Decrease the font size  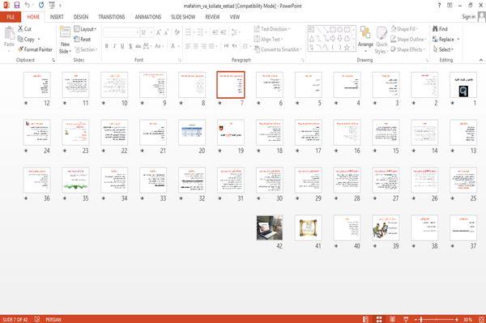point(166,32)
